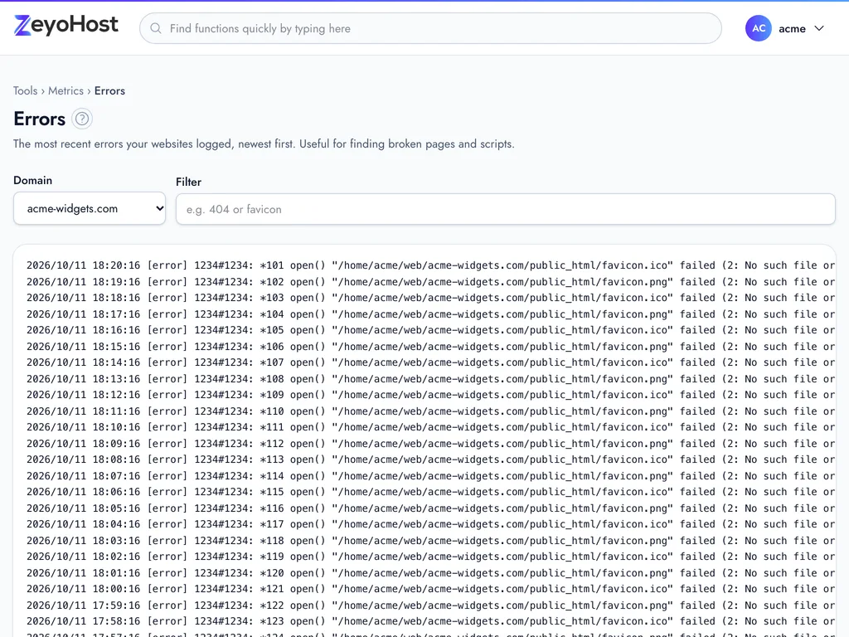Open the Domain dropdown acme-widgets.com

pyautogui.click(x=90, y=208)
